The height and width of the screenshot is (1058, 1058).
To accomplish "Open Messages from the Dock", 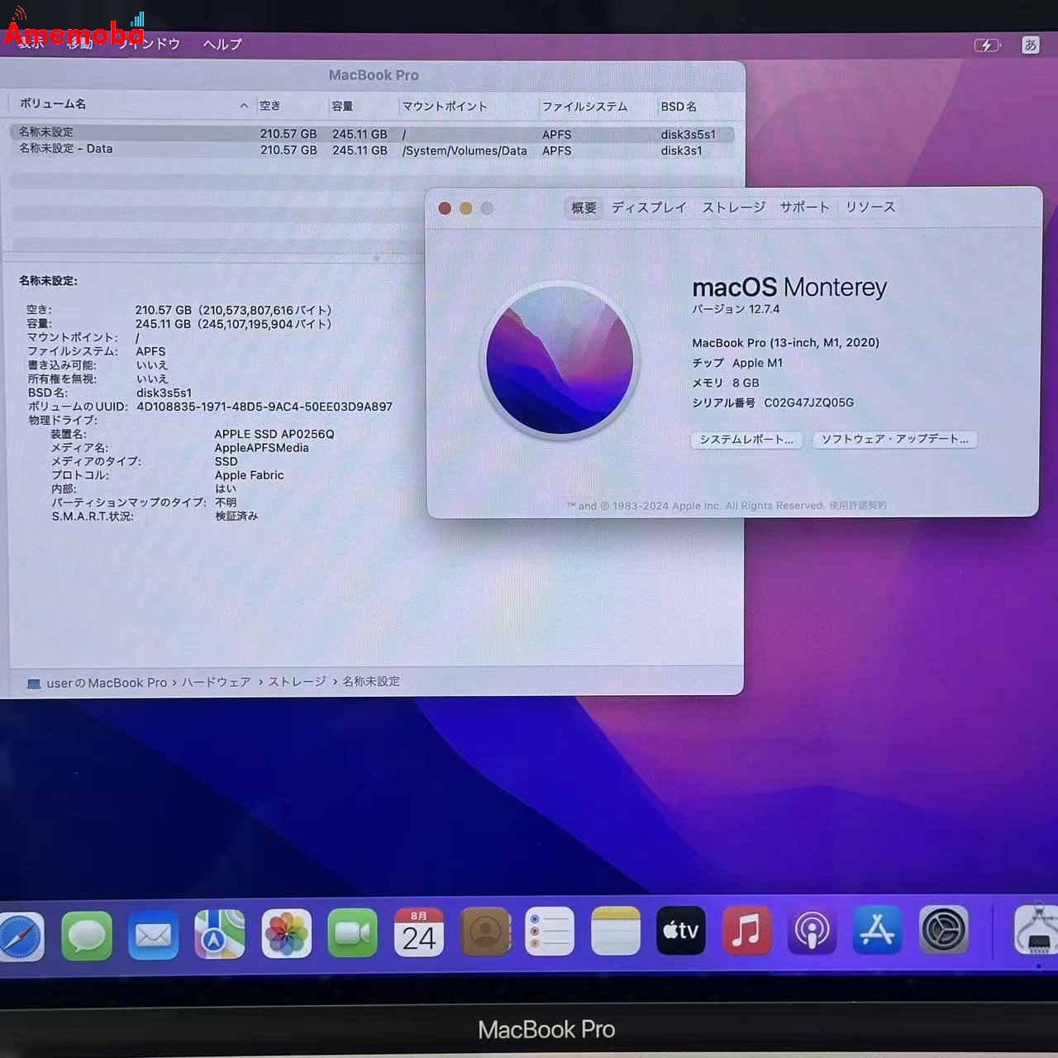I will (x=87, y=934).
